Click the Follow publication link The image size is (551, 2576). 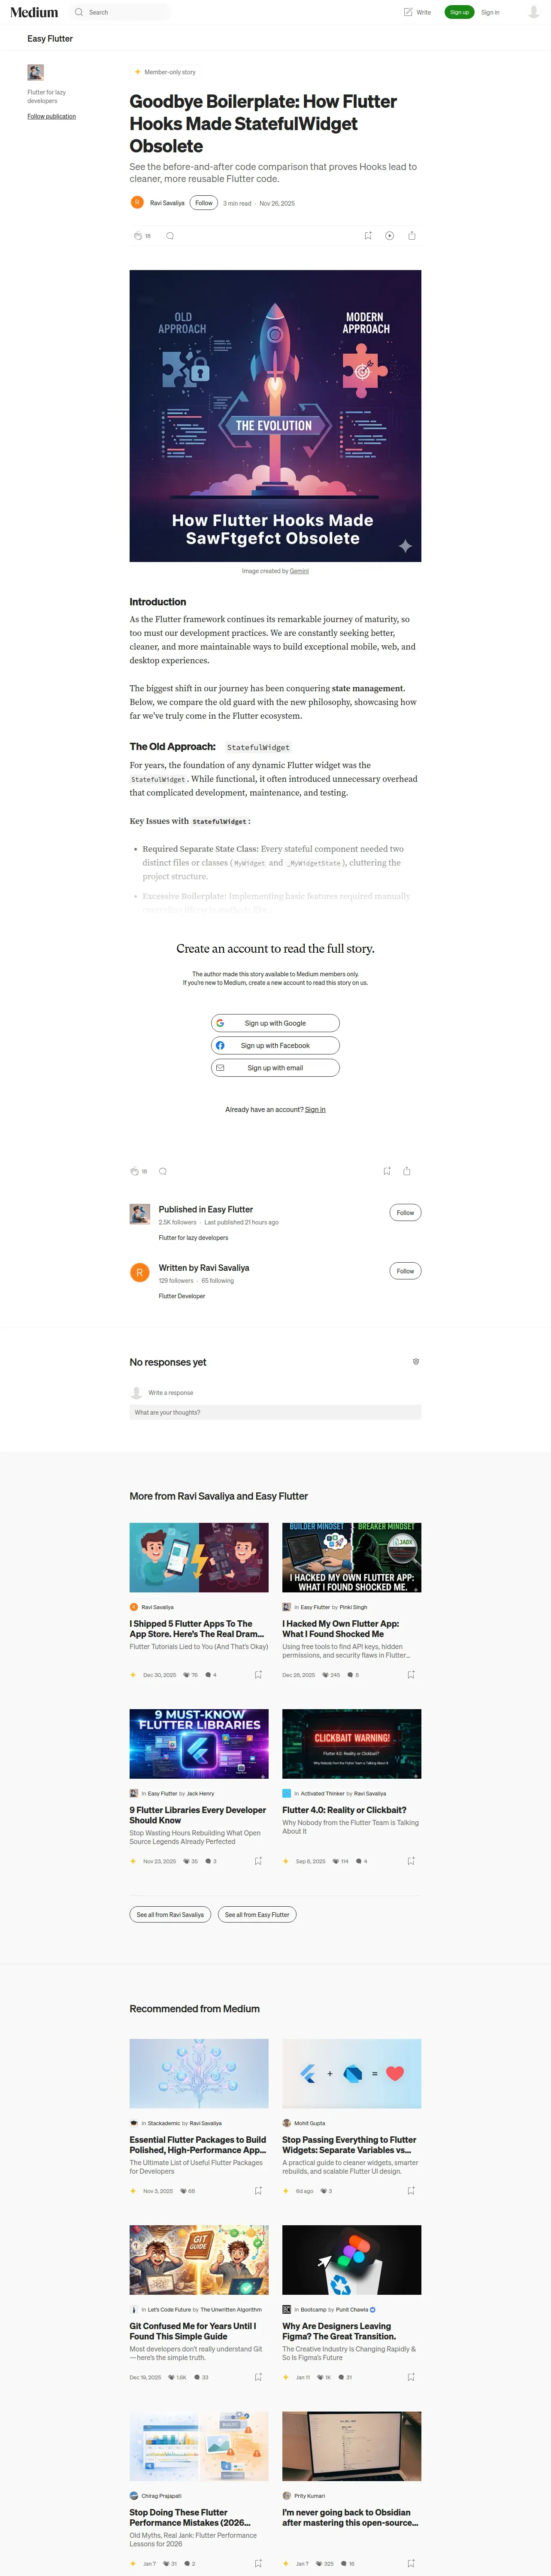pyautogui.click(x=51, y=116)
